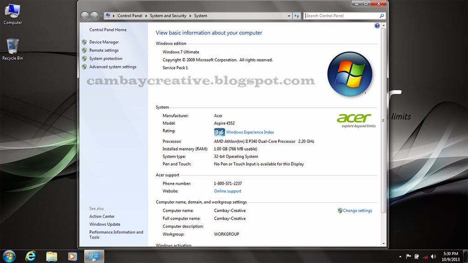Click the power battery tray icon
Image resolution: width=468 pixels, height=263 pixels.
(417, 257)
